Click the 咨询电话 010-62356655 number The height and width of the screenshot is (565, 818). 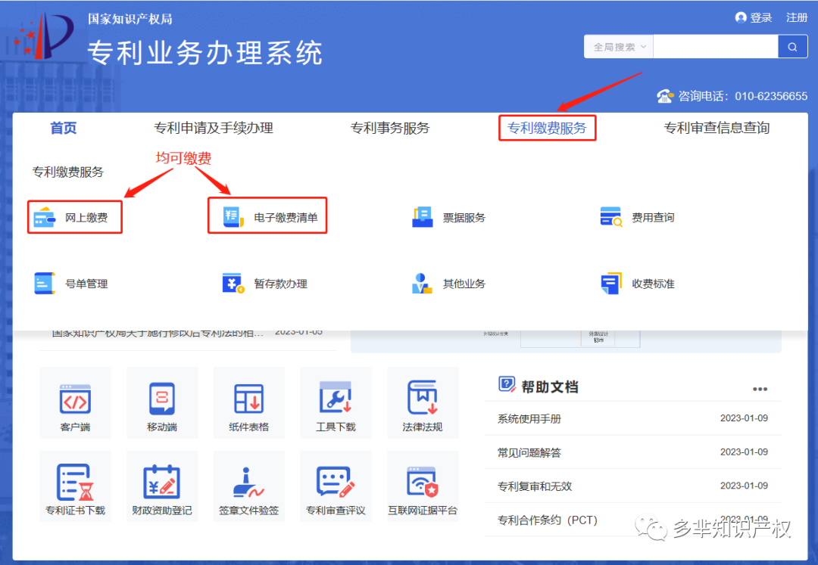pyautogui.click(x=771, y=96)
